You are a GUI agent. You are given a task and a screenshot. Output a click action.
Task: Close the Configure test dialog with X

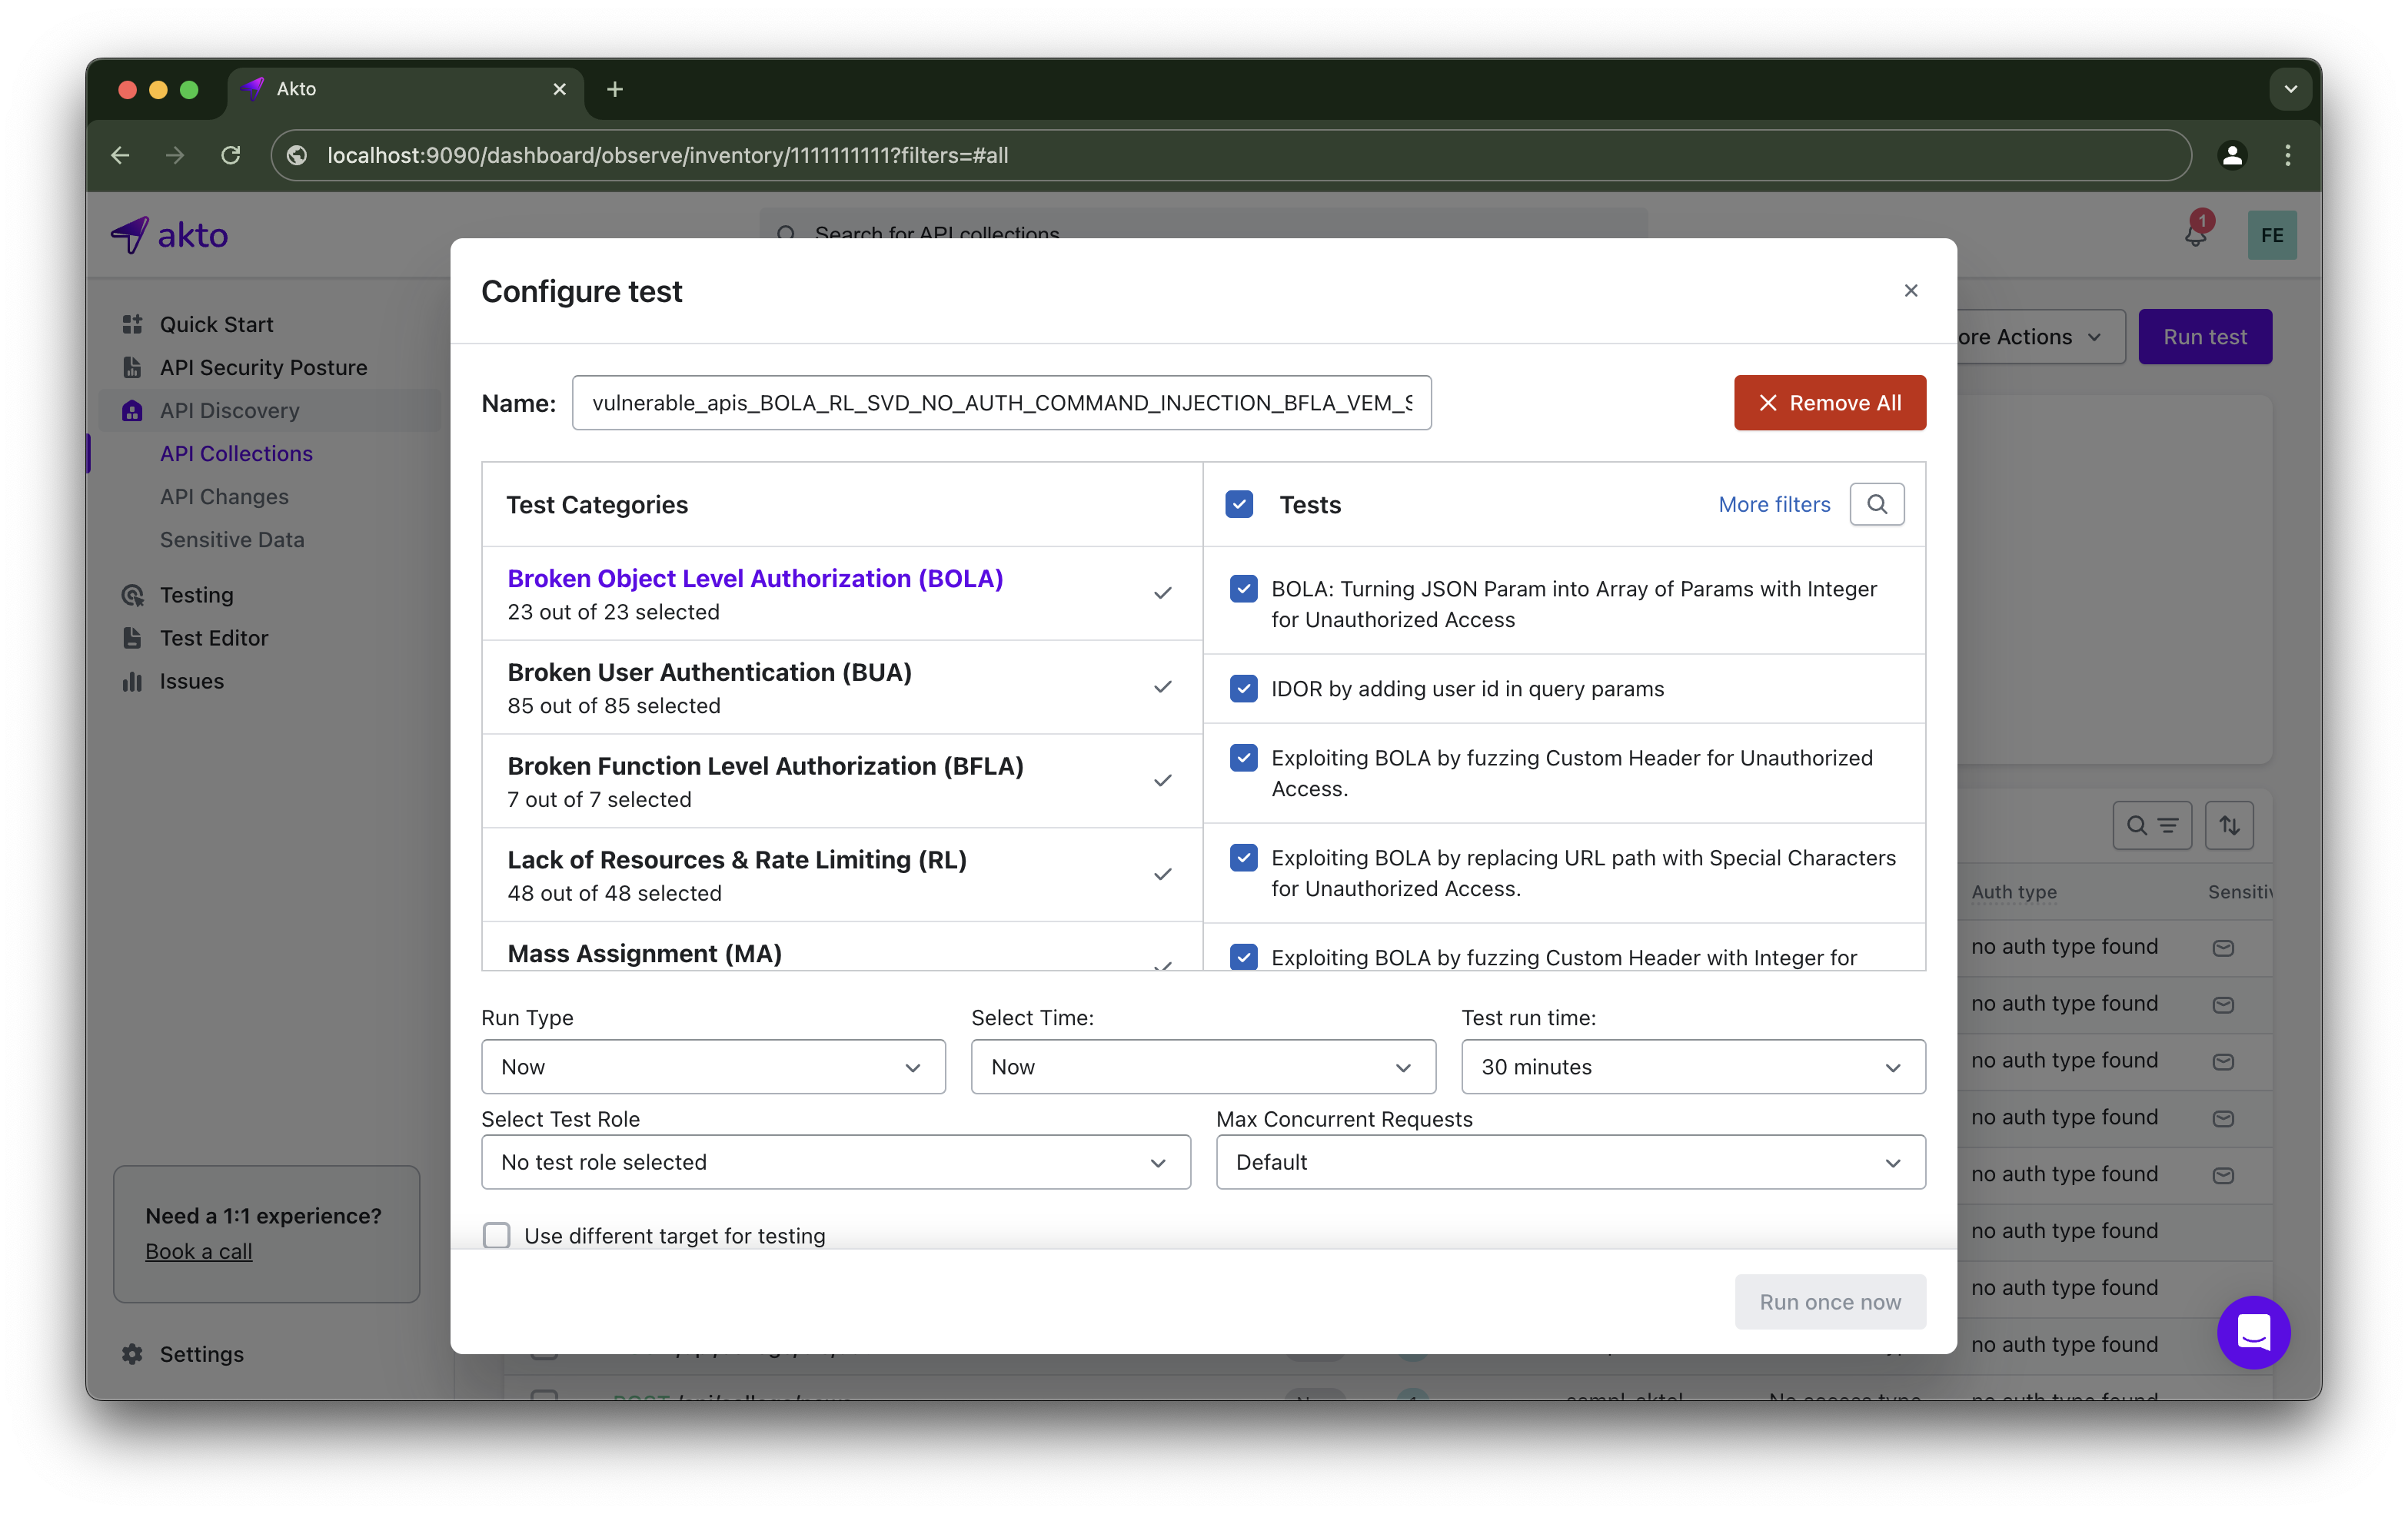(1910, 290)
